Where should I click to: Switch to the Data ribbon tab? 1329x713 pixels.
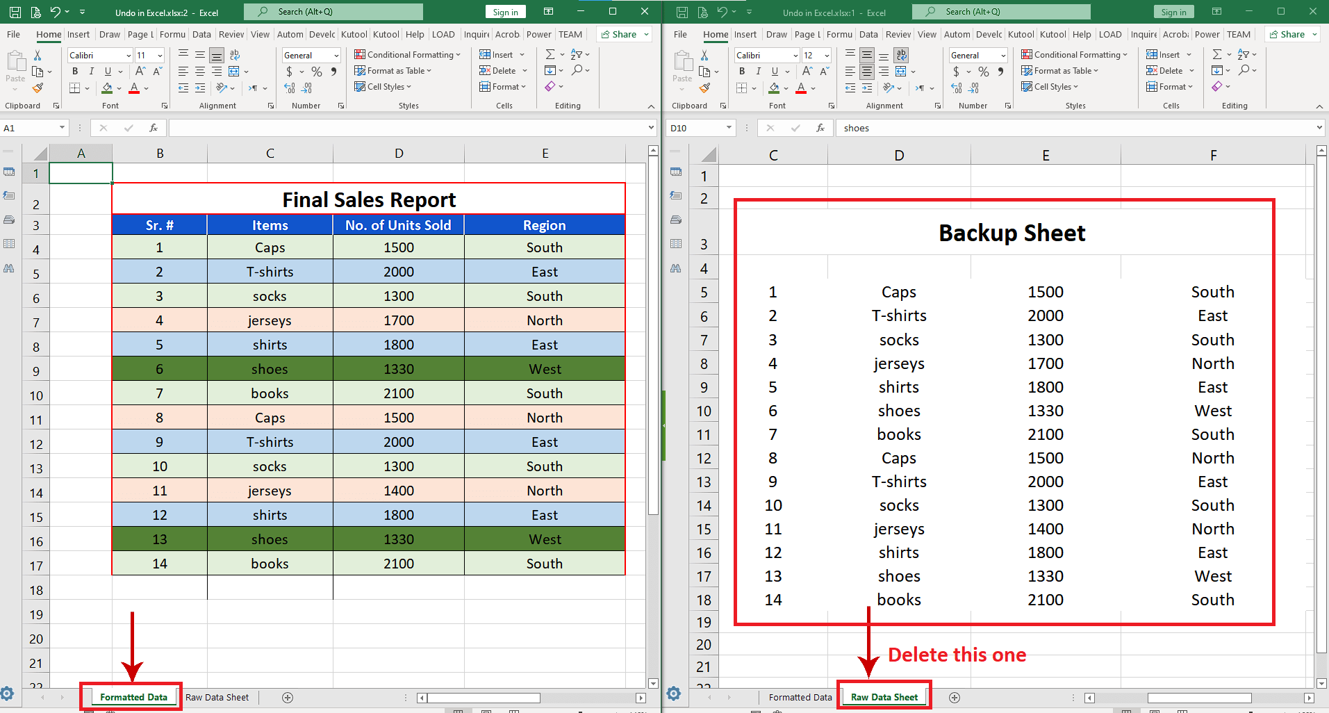(x=201, y=34)
